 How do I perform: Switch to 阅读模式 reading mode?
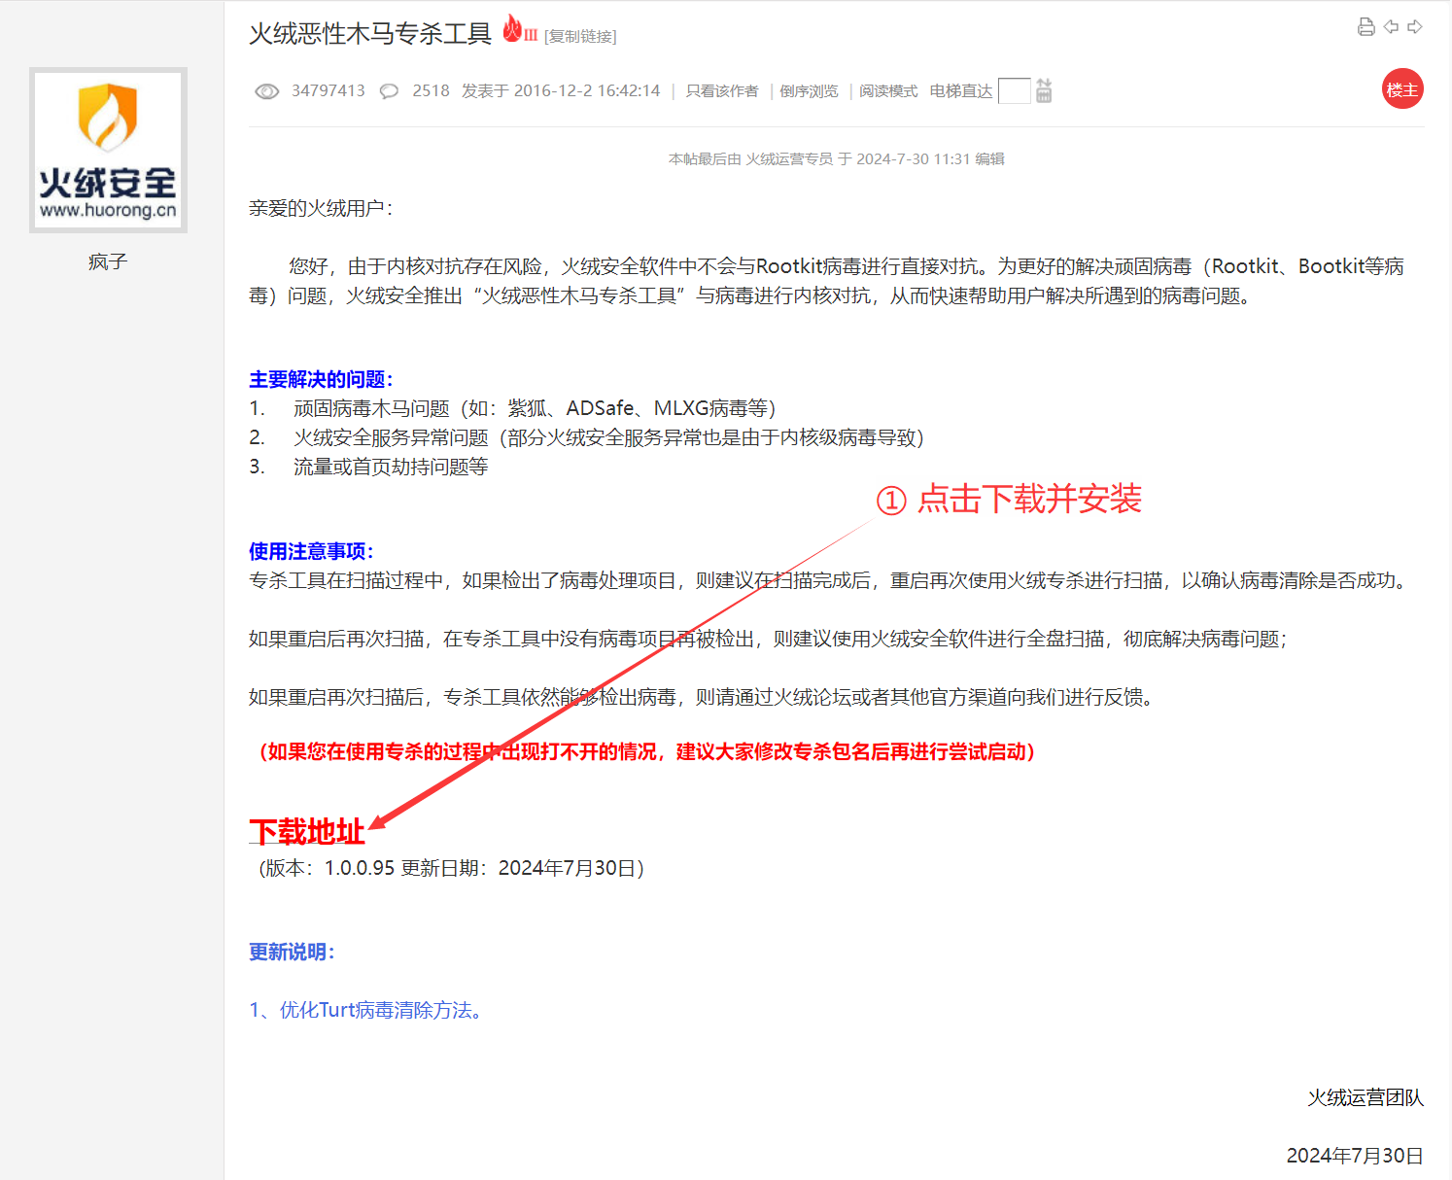click(x=887, y=91)
